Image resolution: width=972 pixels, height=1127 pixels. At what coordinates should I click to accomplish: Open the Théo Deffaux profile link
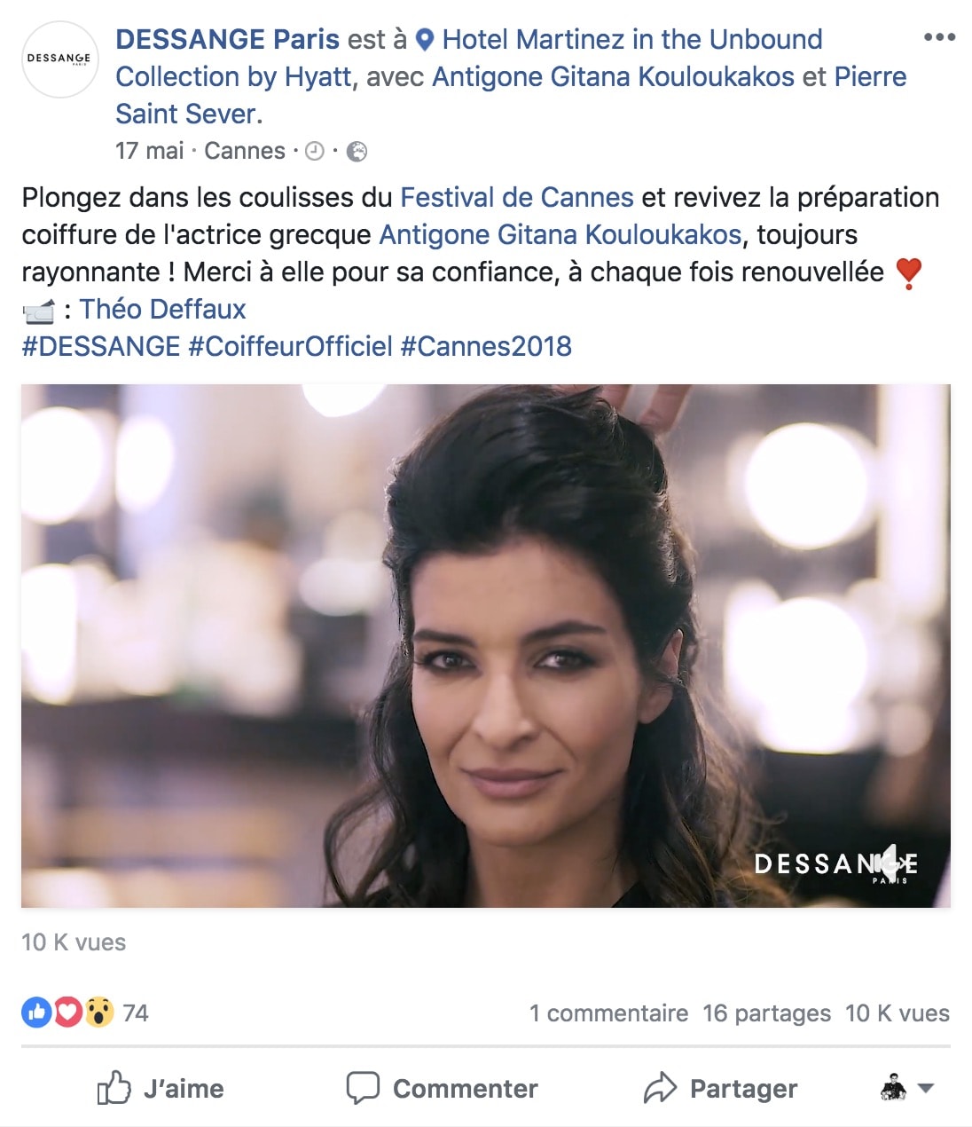162,309
